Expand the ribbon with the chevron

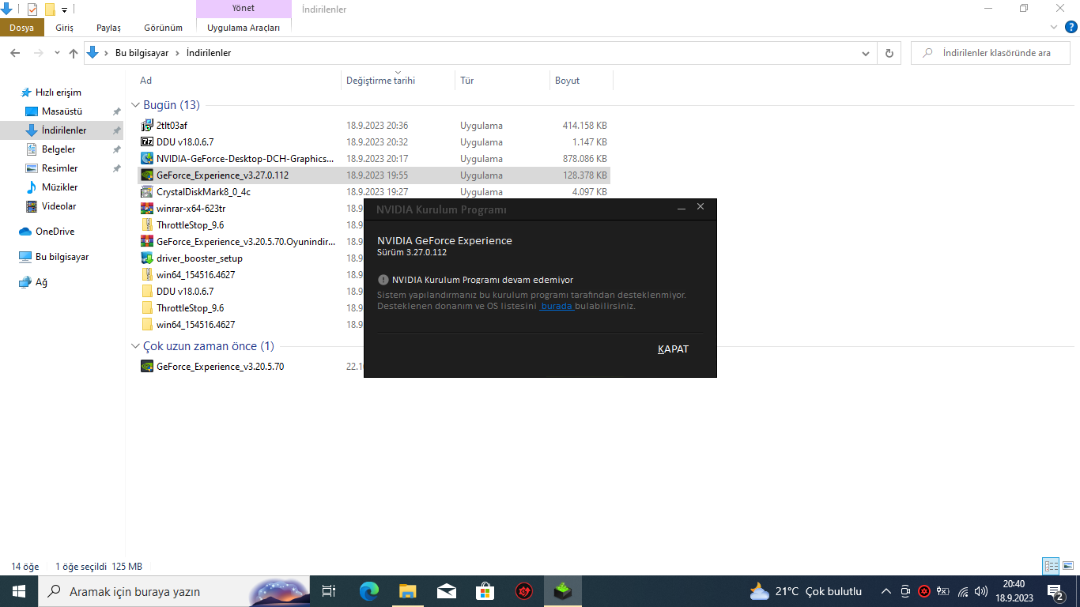(1054, 27)
